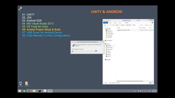Switch to details view in status bar
175x98 pixels.
tap(150, 83)
